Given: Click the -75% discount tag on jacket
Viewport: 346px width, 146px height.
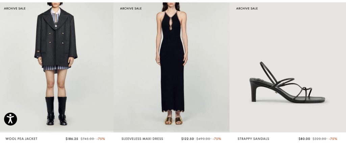Looking at the screenshot, I should point(101,139).
